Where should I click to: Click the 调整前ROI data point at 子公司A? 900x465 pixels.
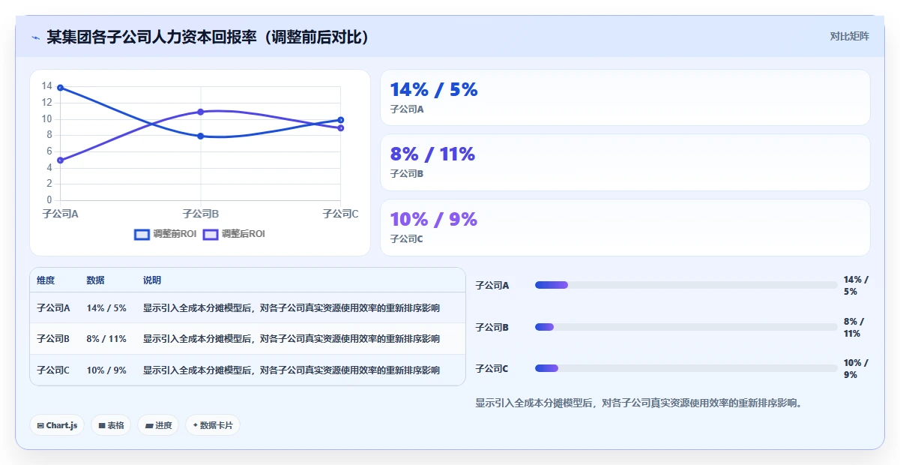coord(60,88)
